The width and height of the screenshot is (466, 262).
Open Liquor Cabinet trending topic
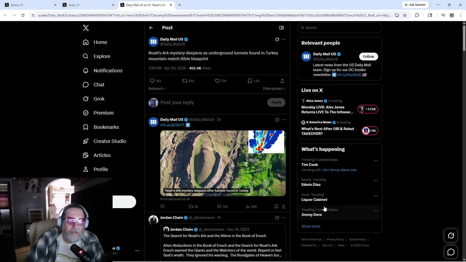coord(314,200)
